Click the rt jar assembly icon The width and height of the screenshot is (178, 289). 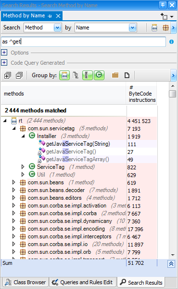point(14,121)
